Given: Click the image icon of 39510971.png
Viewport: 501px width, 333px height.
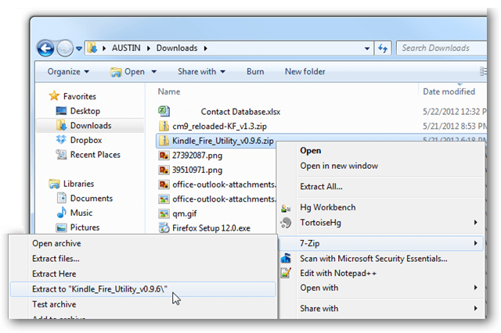Looking at the screenshot, I should (164, 170).
